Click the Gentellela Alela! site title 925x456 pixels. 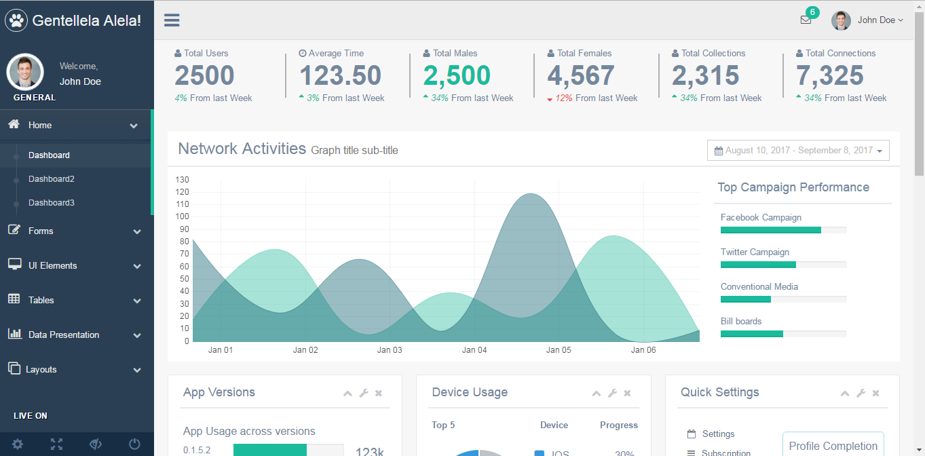(87, 20)
